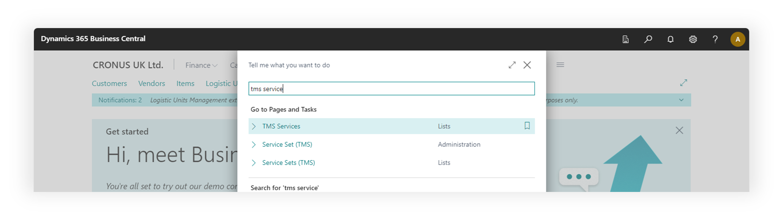Open the search magnifier icon in header
The image size is (783, 220).
(x=648, y=39)
